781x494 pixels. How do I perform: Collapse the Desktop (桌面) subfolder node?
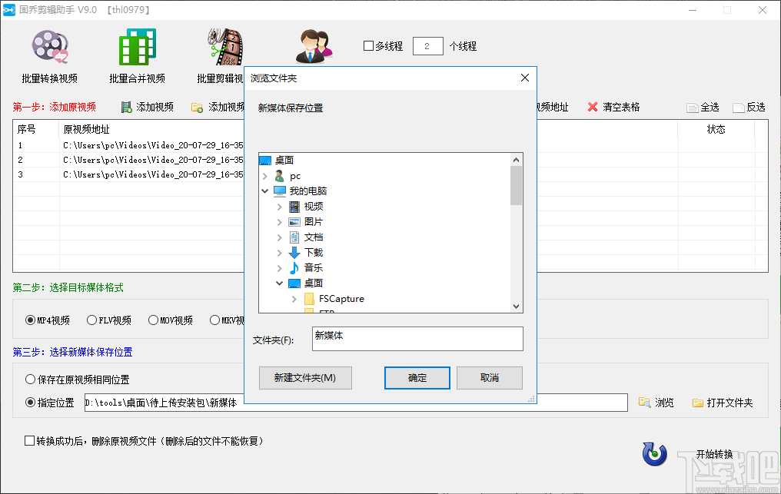point(280,283)
